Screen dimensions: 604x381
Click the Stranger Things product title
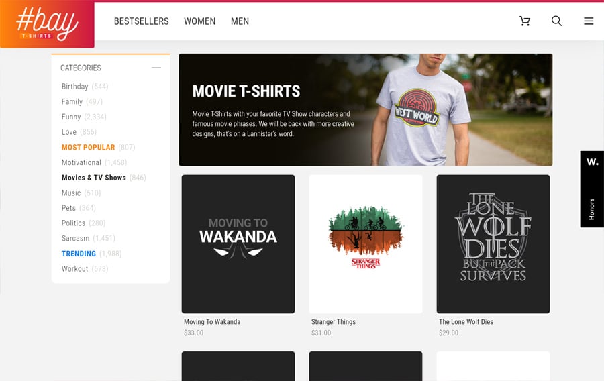pyautogui.click(x=334, y=322)
